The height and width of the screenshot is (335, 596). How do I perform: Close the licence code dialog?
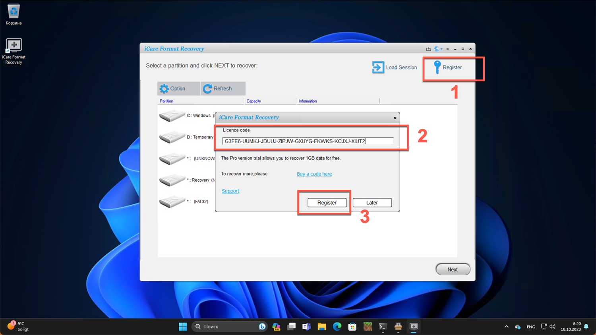395,118
